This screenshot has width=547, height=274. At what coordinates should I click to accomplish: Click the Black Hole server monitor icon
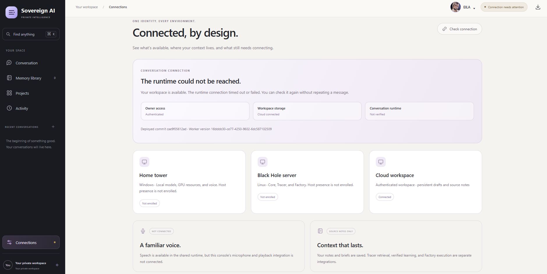pos(263,162)
